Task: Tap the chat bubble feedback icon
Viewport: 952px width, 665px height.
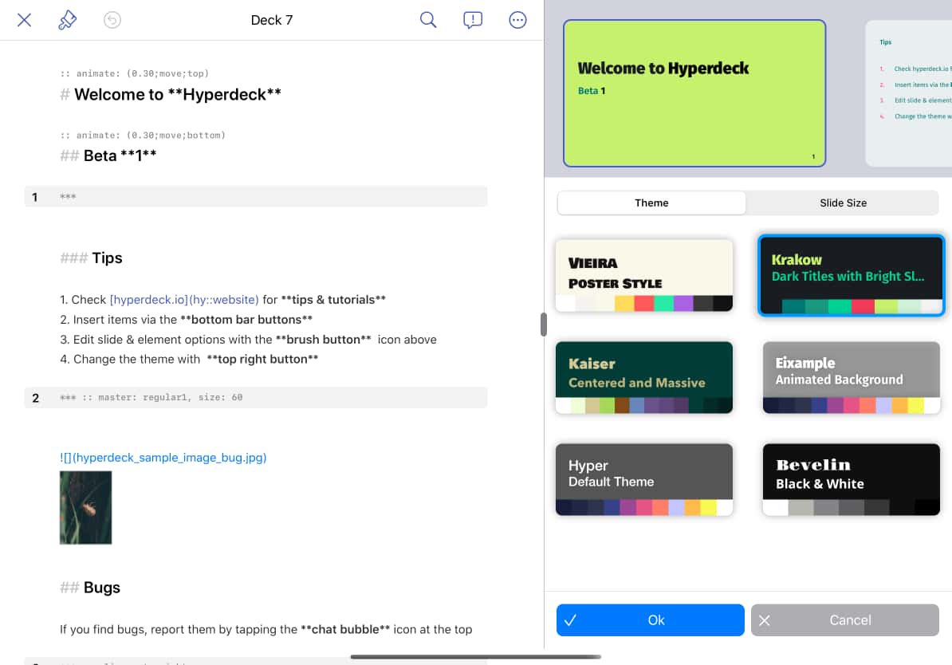Action: click(472, 20)
